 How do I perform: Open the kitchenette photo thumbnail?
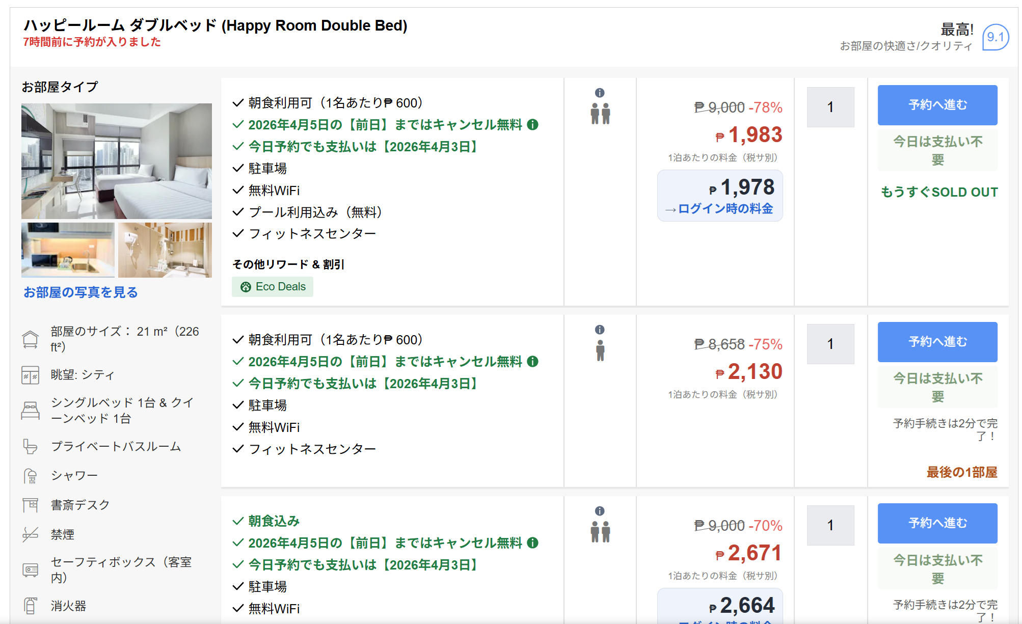coord(68,250)
